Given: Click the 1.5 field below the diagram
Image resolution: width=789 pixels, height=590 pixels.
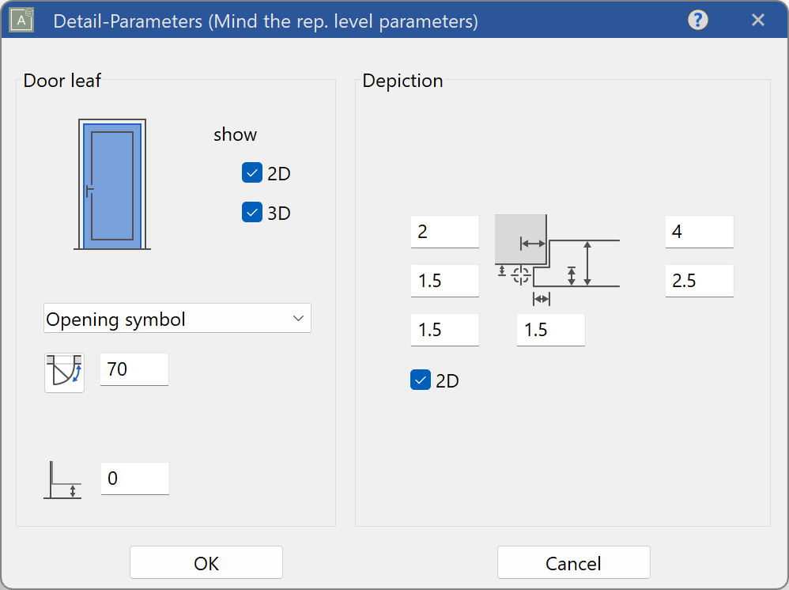Looking at the screenshot, I should (x=551, y=330).
